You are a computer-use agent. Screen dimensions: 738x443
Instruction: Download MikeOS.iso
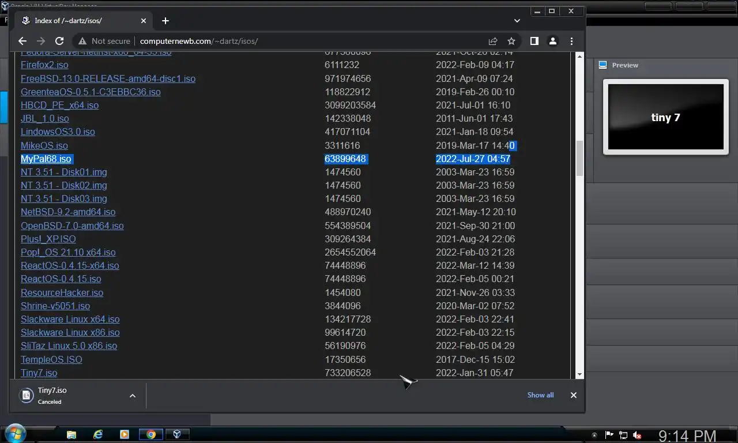(x=44, y=145)
